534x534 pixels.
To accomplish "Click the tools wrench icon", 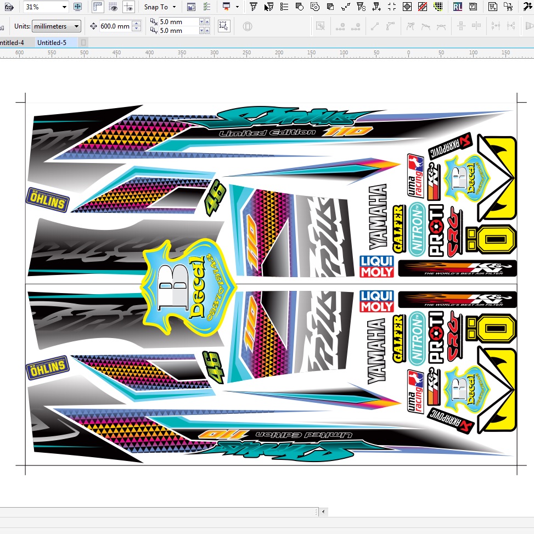I will (x=528, y=7).
